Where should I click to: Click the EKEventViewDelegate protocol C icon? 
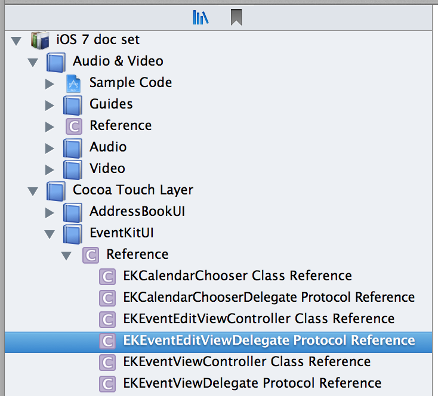tap(107, 383)
